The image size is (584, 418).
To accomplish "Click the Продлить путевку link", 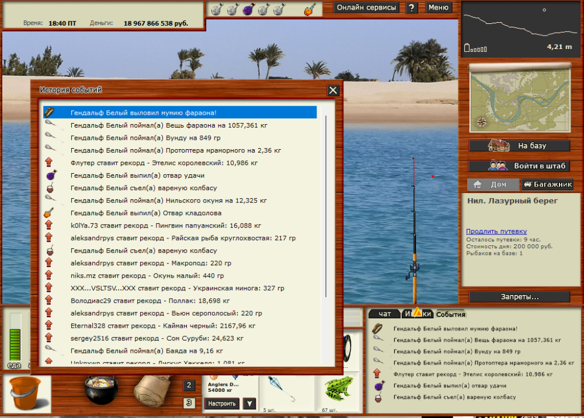I will pyautogui.click(x=496, y=231).
